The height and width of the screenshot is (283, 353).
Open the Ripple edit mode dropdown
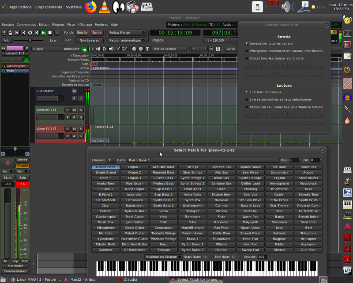click(x=45, y=49)
